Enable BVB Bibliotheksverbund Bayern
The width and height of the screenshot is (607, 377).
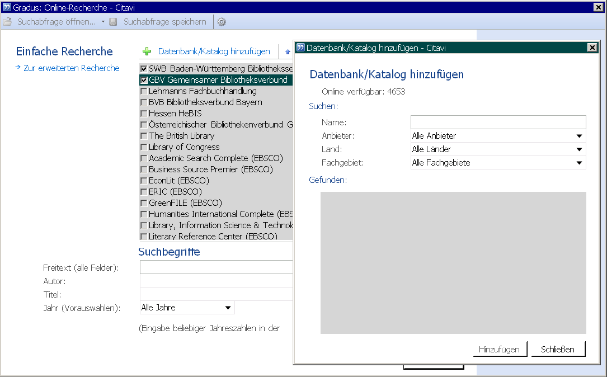coord(144,102)
